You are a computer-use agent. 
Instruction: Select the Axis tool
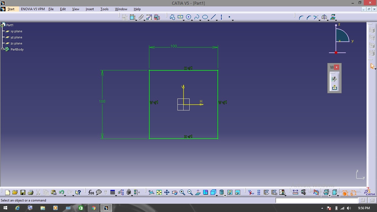(221, 17)
